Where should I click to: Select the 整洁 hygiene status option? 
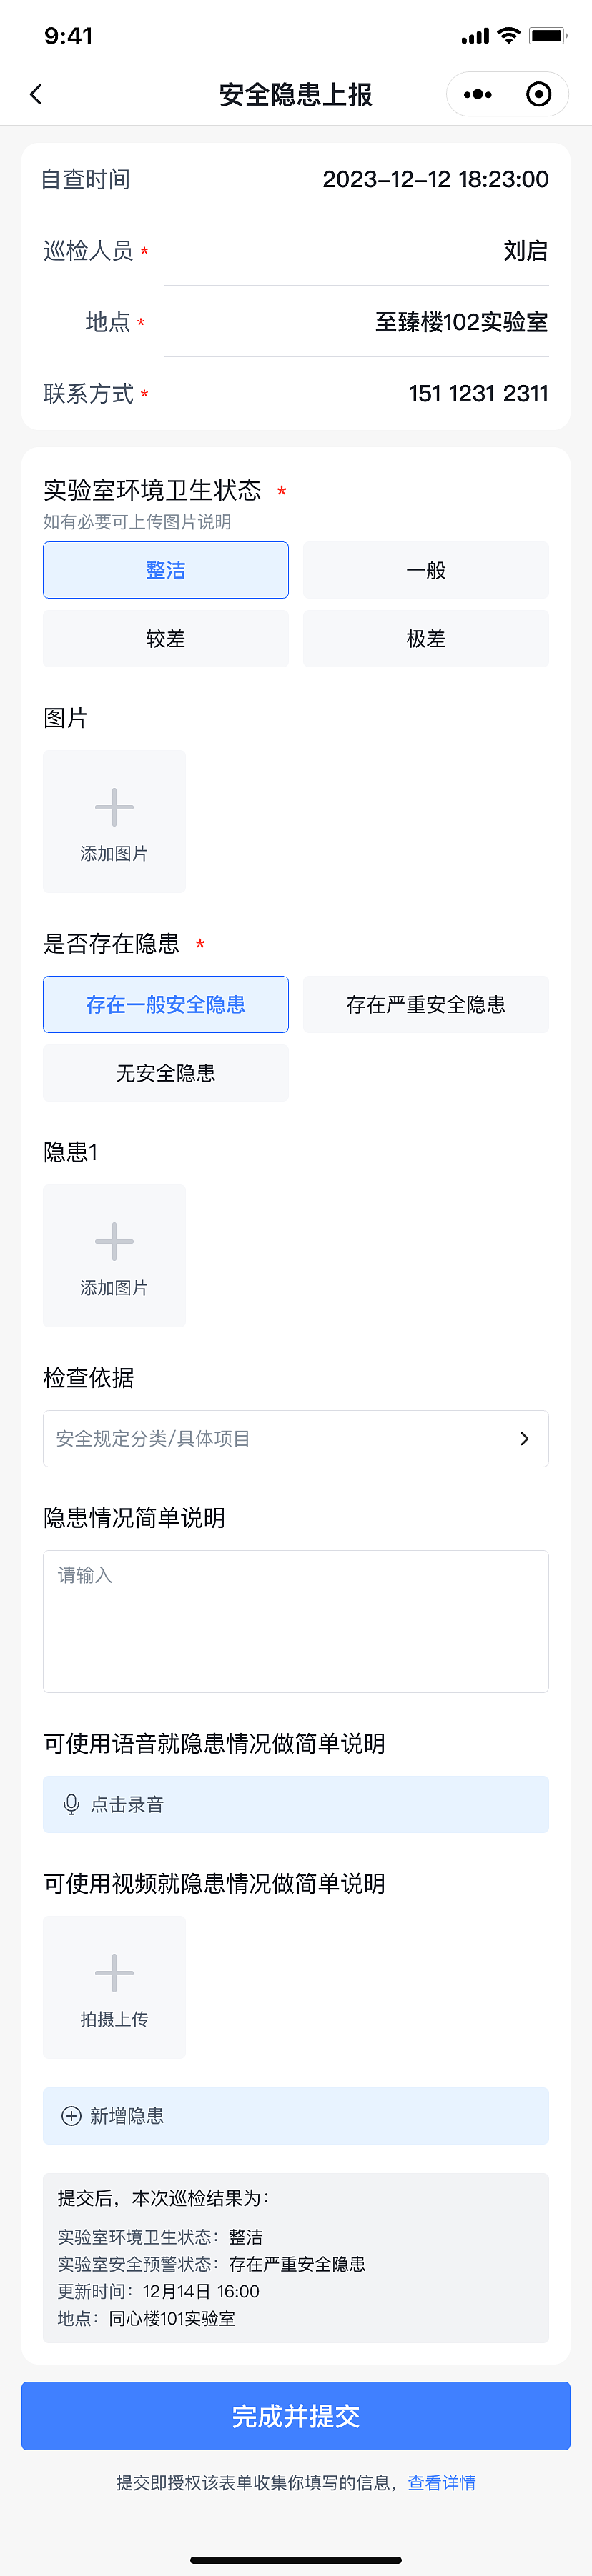click(x=165, y=569)
